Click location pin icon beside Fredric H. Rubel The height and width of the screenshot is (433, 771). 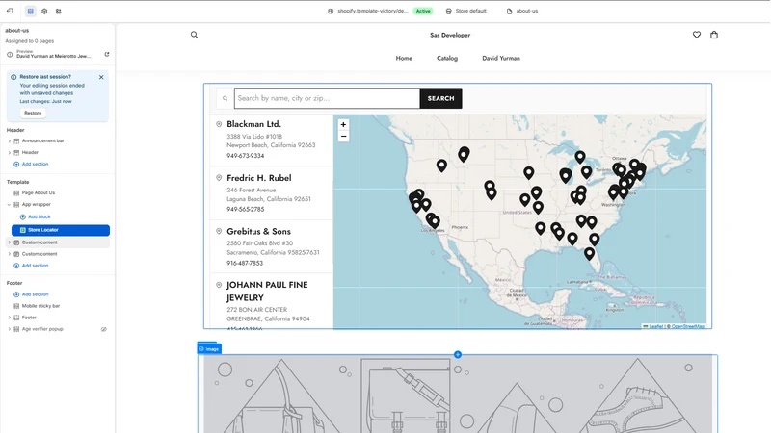[219, 178]
